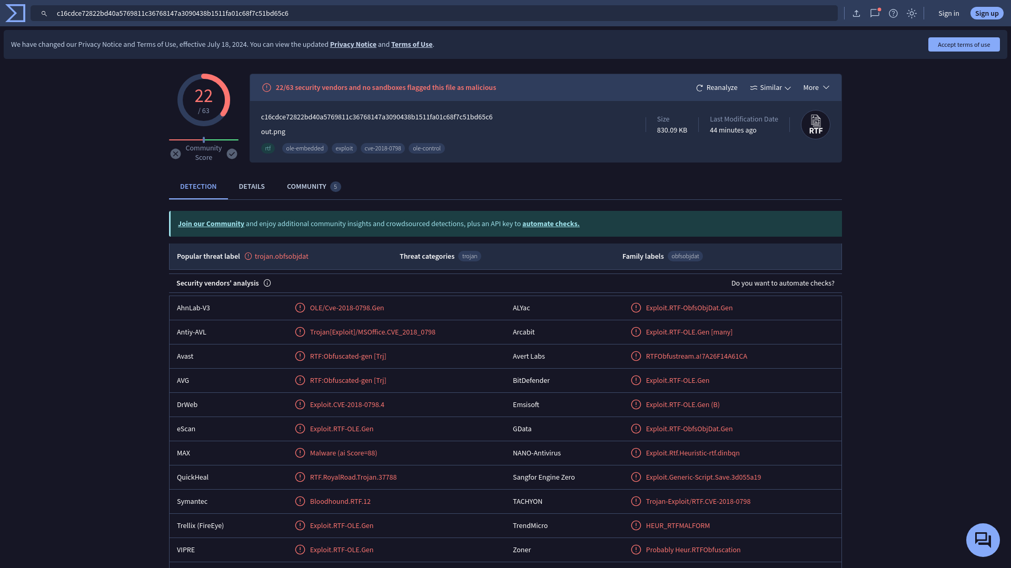This screenshot has width=1011, height=568.
Task: Click Bloodhound.RTF.12 detection text
Action: [340, 502]
